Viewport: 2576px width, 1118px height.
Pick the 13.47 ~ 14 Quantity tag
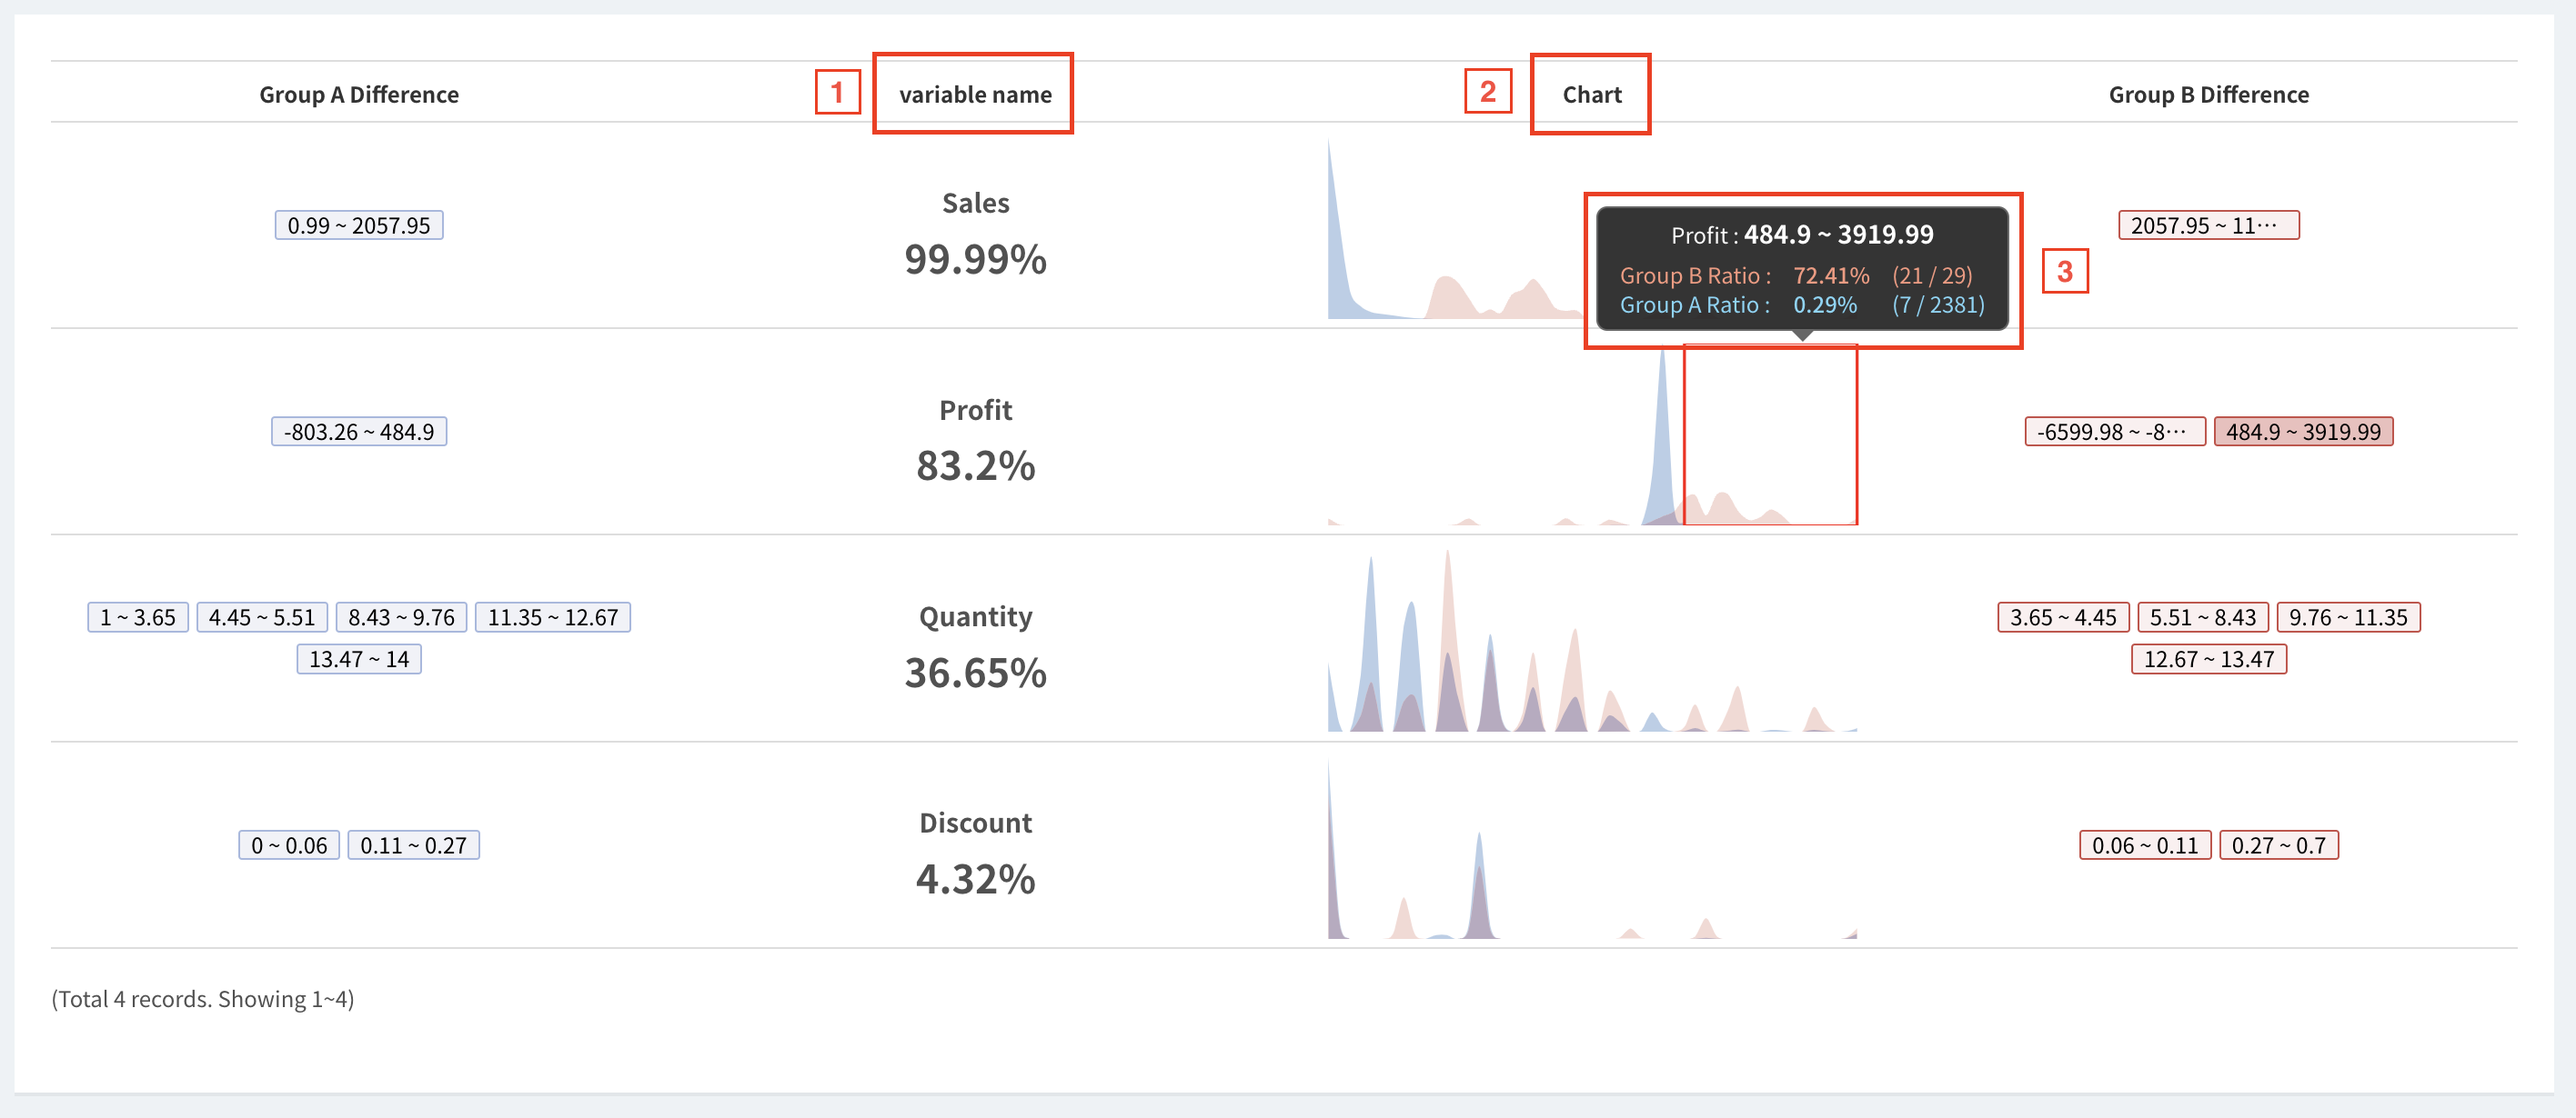[358, 659]
